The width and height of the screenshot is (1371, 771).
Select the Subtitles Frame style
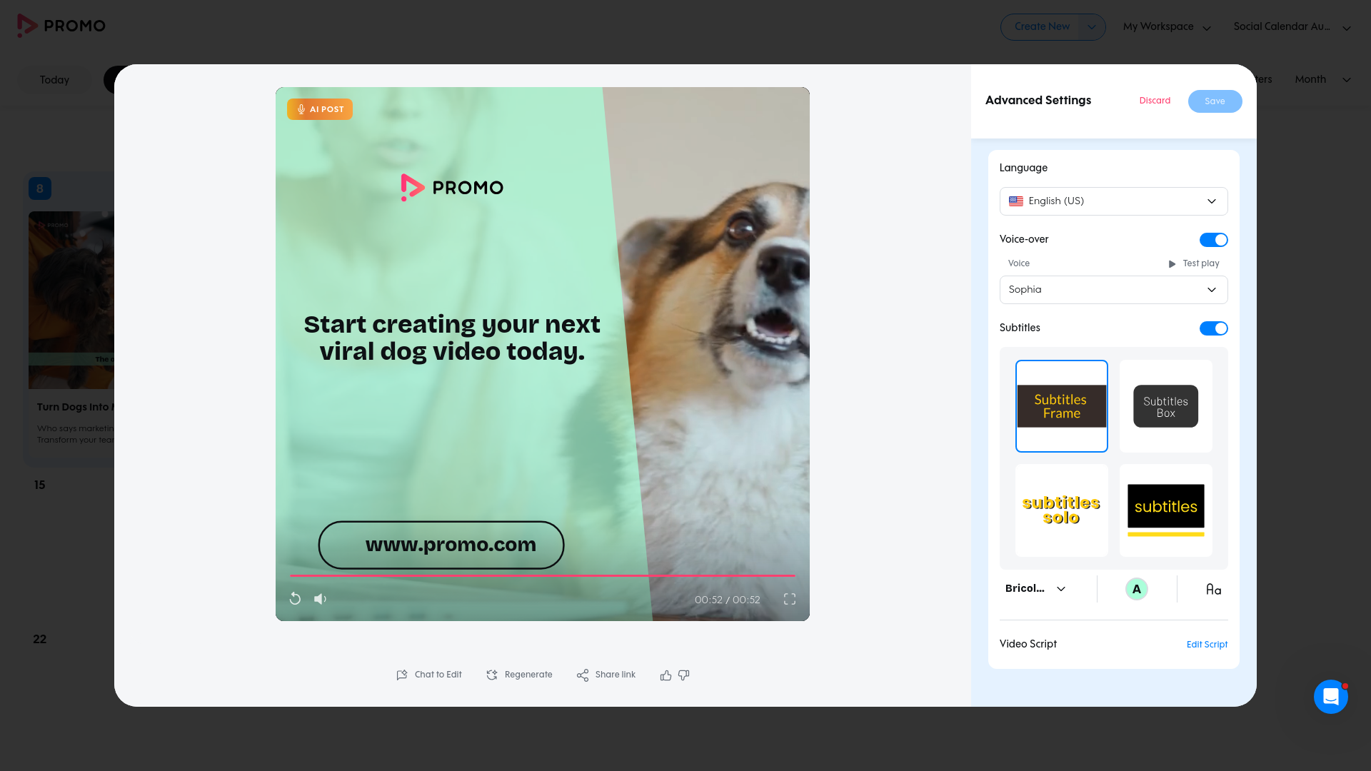pos(1062,406)
